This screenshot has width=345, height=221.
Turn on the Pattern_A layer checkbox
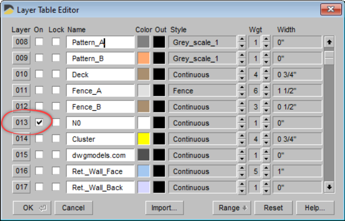coord(39,42)
